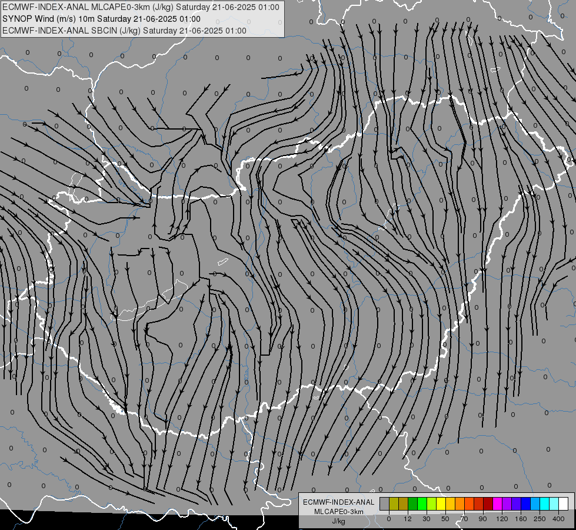The image size is (576, 530).
Task: Choose the bright cyan legend swatch
Action: [x=544, y=503]
